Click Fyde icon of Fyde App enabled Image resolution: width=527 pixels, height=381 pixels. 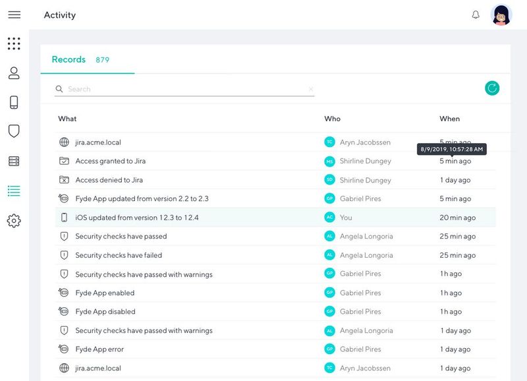tap(63, 292)
